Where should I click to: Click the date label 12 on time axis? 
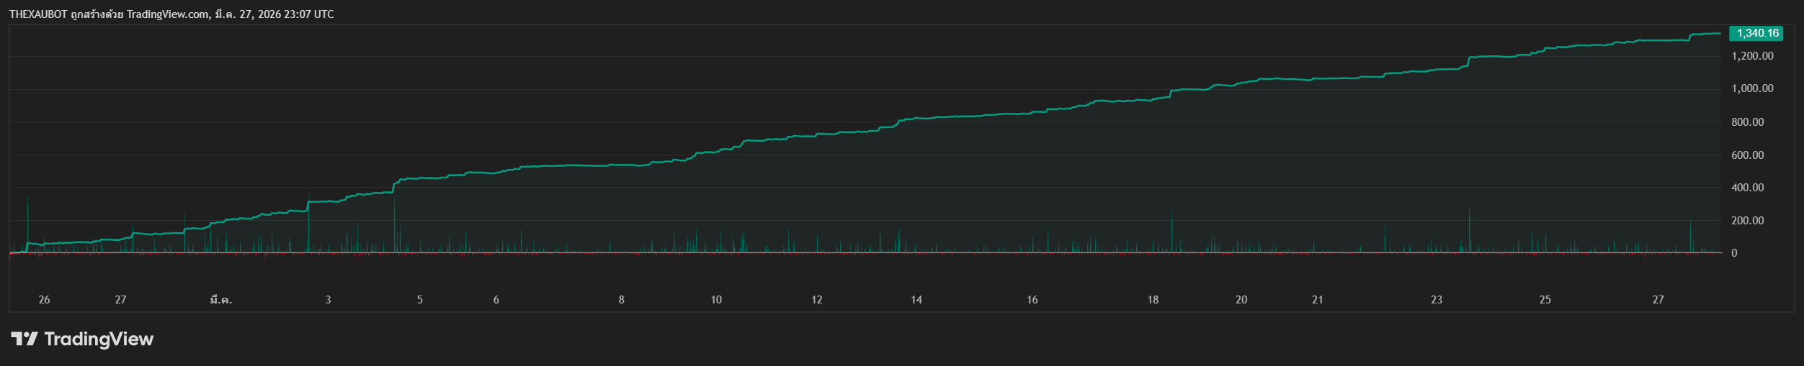[x=817, y=300]
